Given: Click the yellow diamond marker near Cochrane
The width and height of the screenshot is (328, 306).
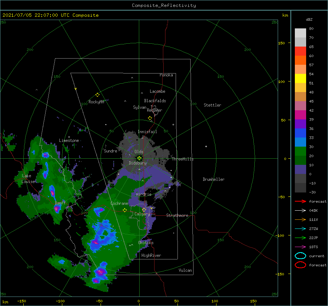Looking at the screenshot, I should pyautogui.click(x=125, y=210).
